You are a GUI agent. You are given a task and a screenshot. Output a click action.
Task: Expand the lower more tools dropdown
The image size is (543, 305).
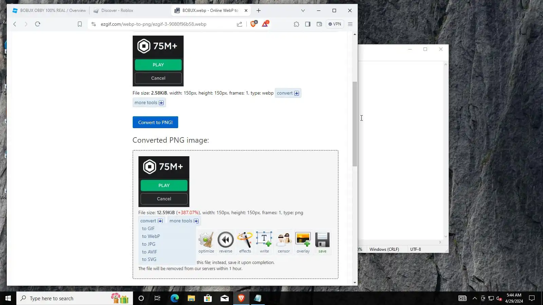(x=184, y=221)
